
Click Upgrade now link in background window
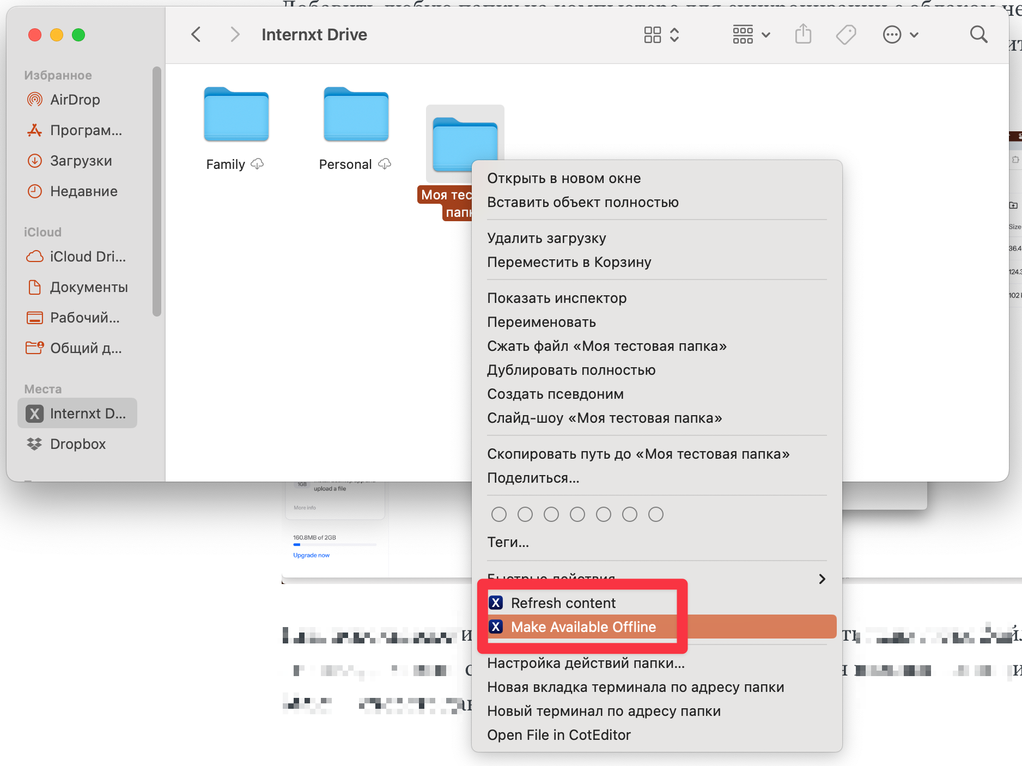311,555
